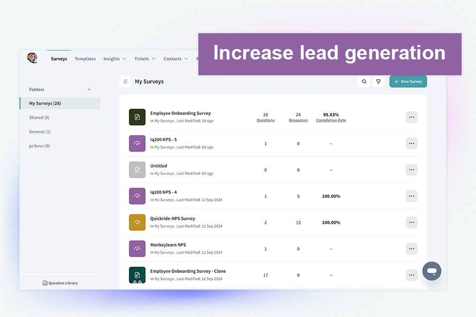
Task: Click the Monkeylearn NPS survey icon
Action: (x=137, y=249)
